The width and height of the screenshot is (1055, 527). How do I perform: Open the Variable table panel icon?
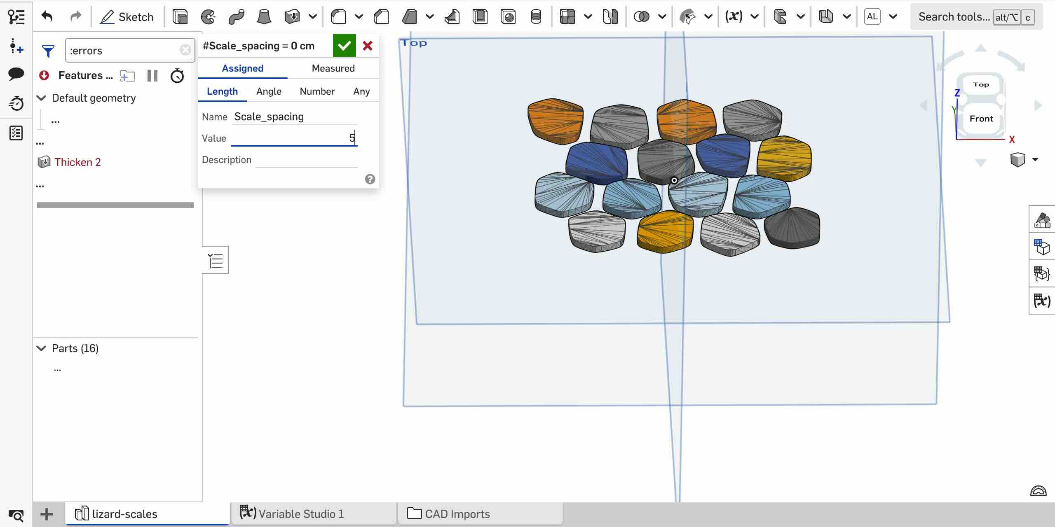[1043, 301]
